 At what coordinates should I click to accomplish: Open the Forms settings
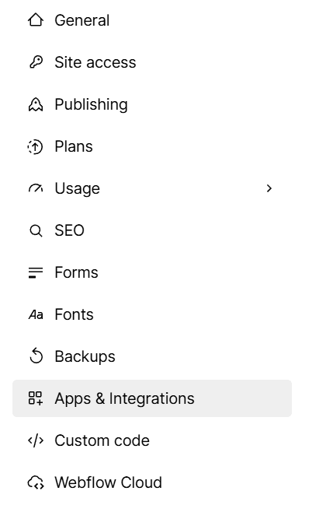(x=152, y=272)
